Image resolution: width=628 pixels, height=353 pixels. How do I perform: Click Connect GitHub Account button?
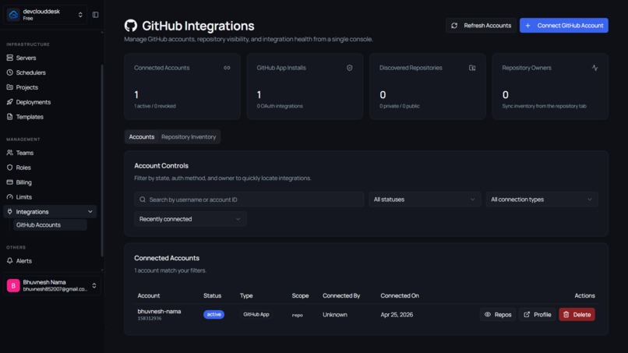pyautogui.click(x=564, y=26)
